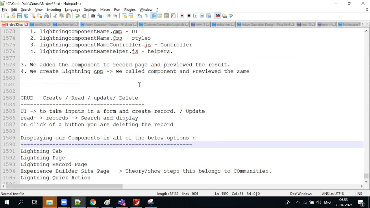Open Windows Start menu
Screen dimensions: 370x208
coord(7,202)
